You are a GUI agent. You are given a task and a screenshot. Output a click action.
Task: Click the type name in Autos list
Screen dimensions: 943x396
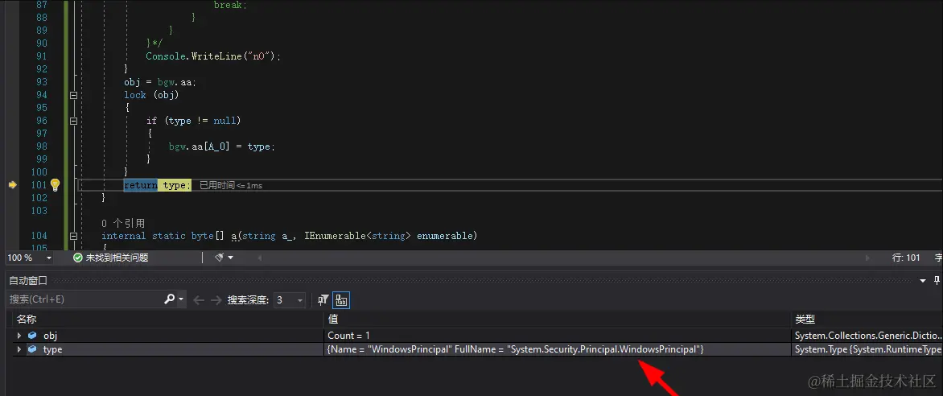click(x=52, y=349)
